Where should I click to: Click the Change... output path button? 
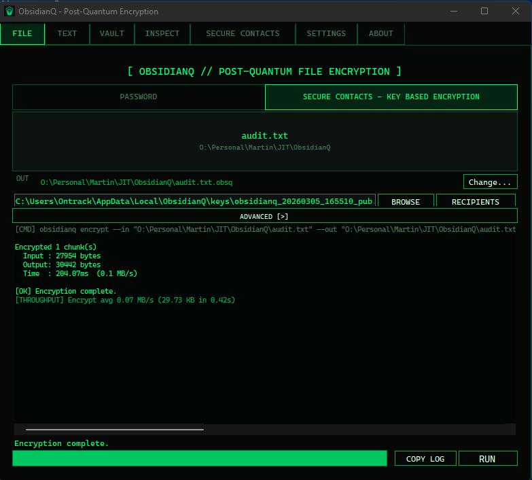point(490,182)
